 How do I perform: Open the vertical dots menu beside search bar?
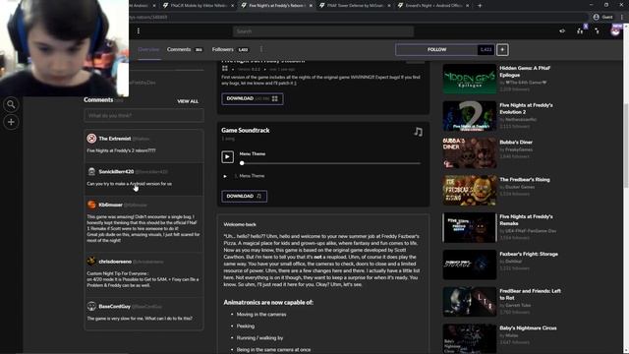[x=139, y=31]
